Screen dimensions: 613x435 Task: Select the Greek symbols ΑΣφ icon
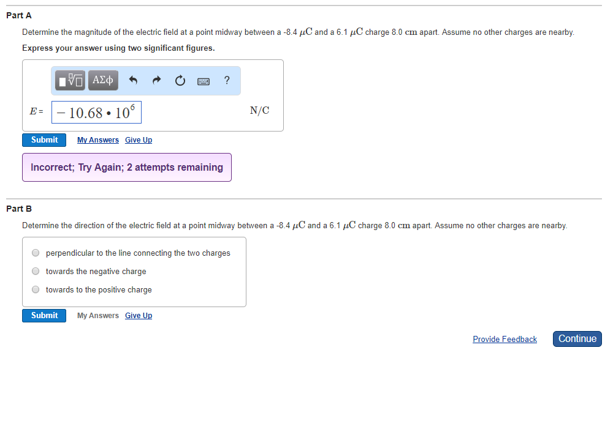(x=102, y=80)
